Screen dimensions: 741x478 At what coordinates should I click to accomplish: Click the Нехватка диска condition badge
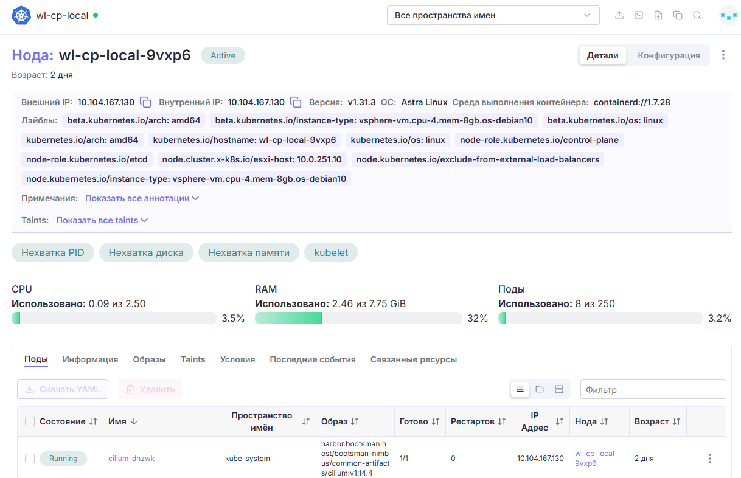(146, 252)
